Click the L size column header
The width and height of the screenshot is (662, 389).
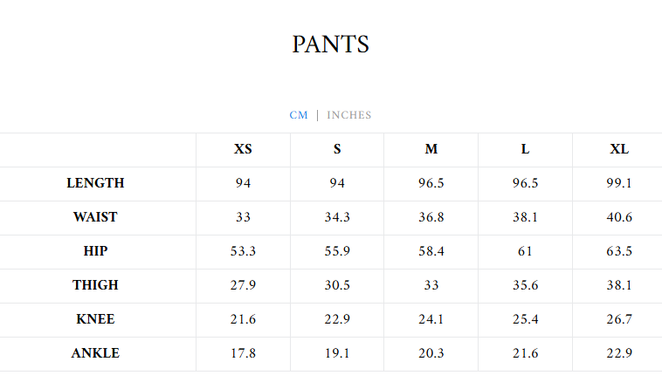point(525,149)
